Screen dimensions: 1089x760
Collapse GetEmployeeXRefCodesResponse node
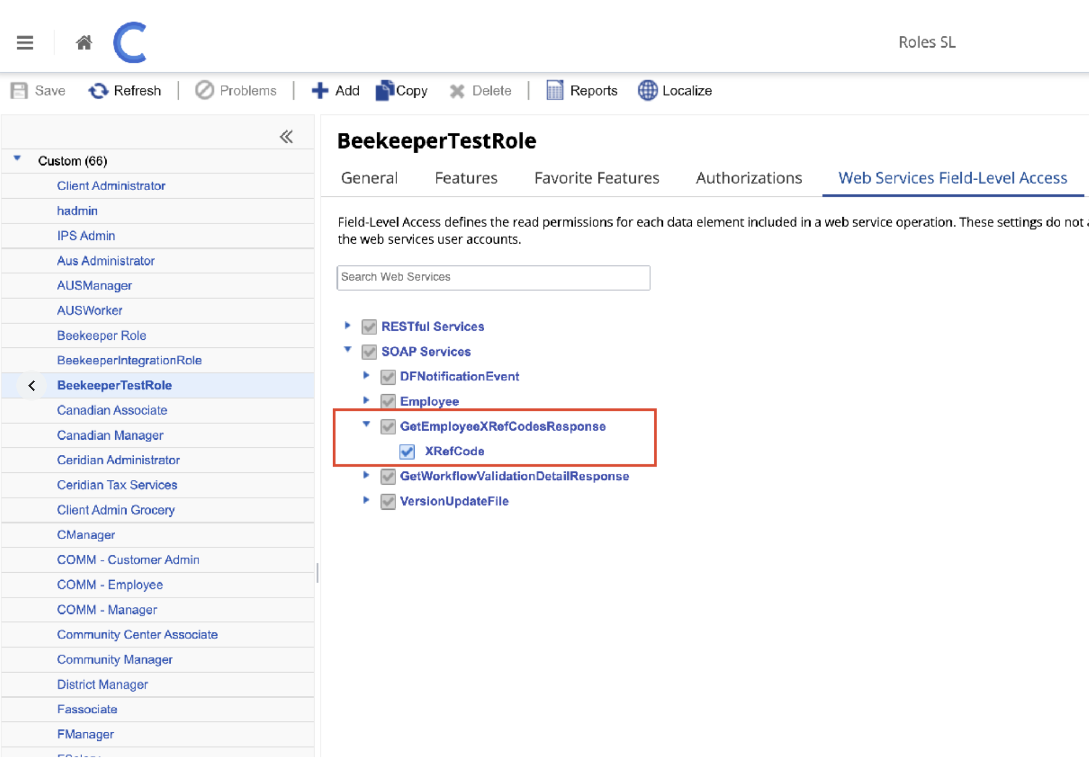tap(366, 425)
